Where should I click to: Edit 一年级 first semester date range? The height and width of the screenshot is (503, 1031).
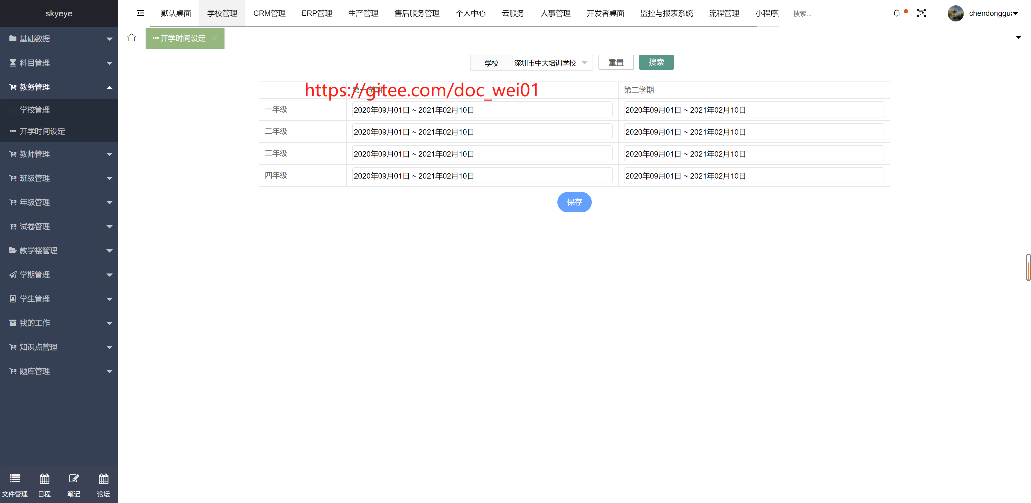[482, 110]
